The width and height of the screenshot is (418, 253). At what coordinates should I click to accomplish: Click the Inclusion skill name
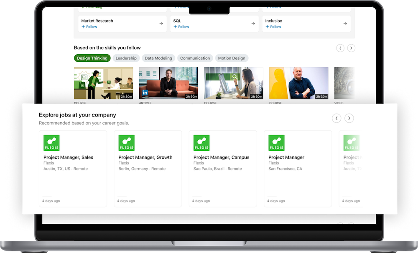tap(273, 21)
